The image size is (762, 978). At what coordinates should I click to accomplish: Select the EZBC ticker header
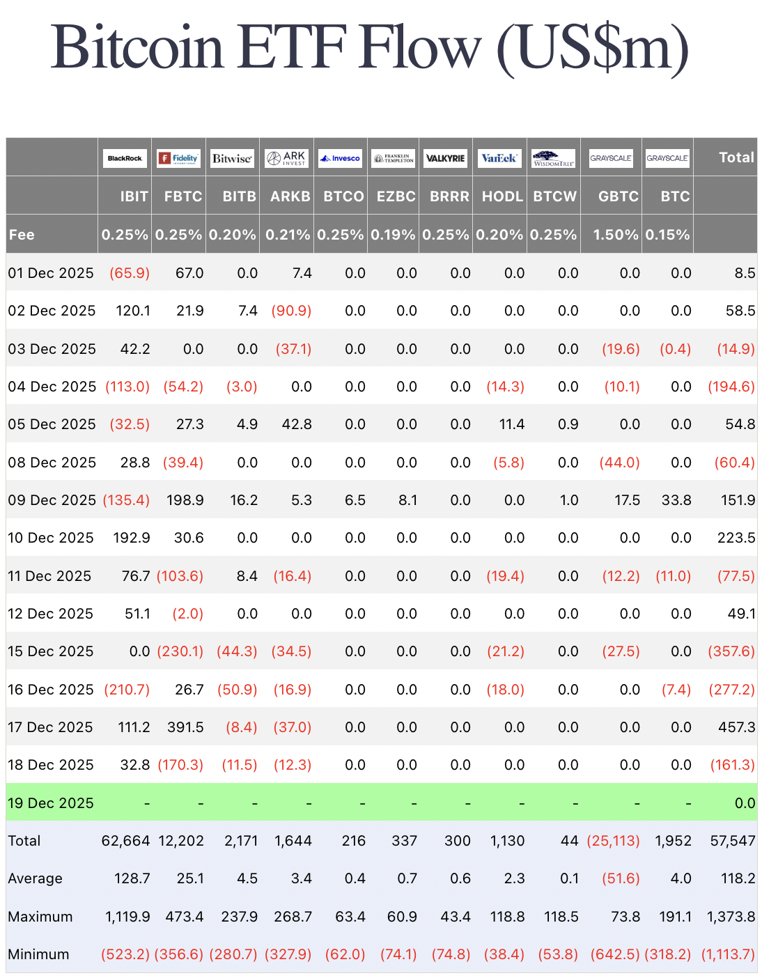396,196
